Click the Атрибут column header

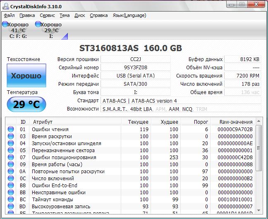coord(75,122)
